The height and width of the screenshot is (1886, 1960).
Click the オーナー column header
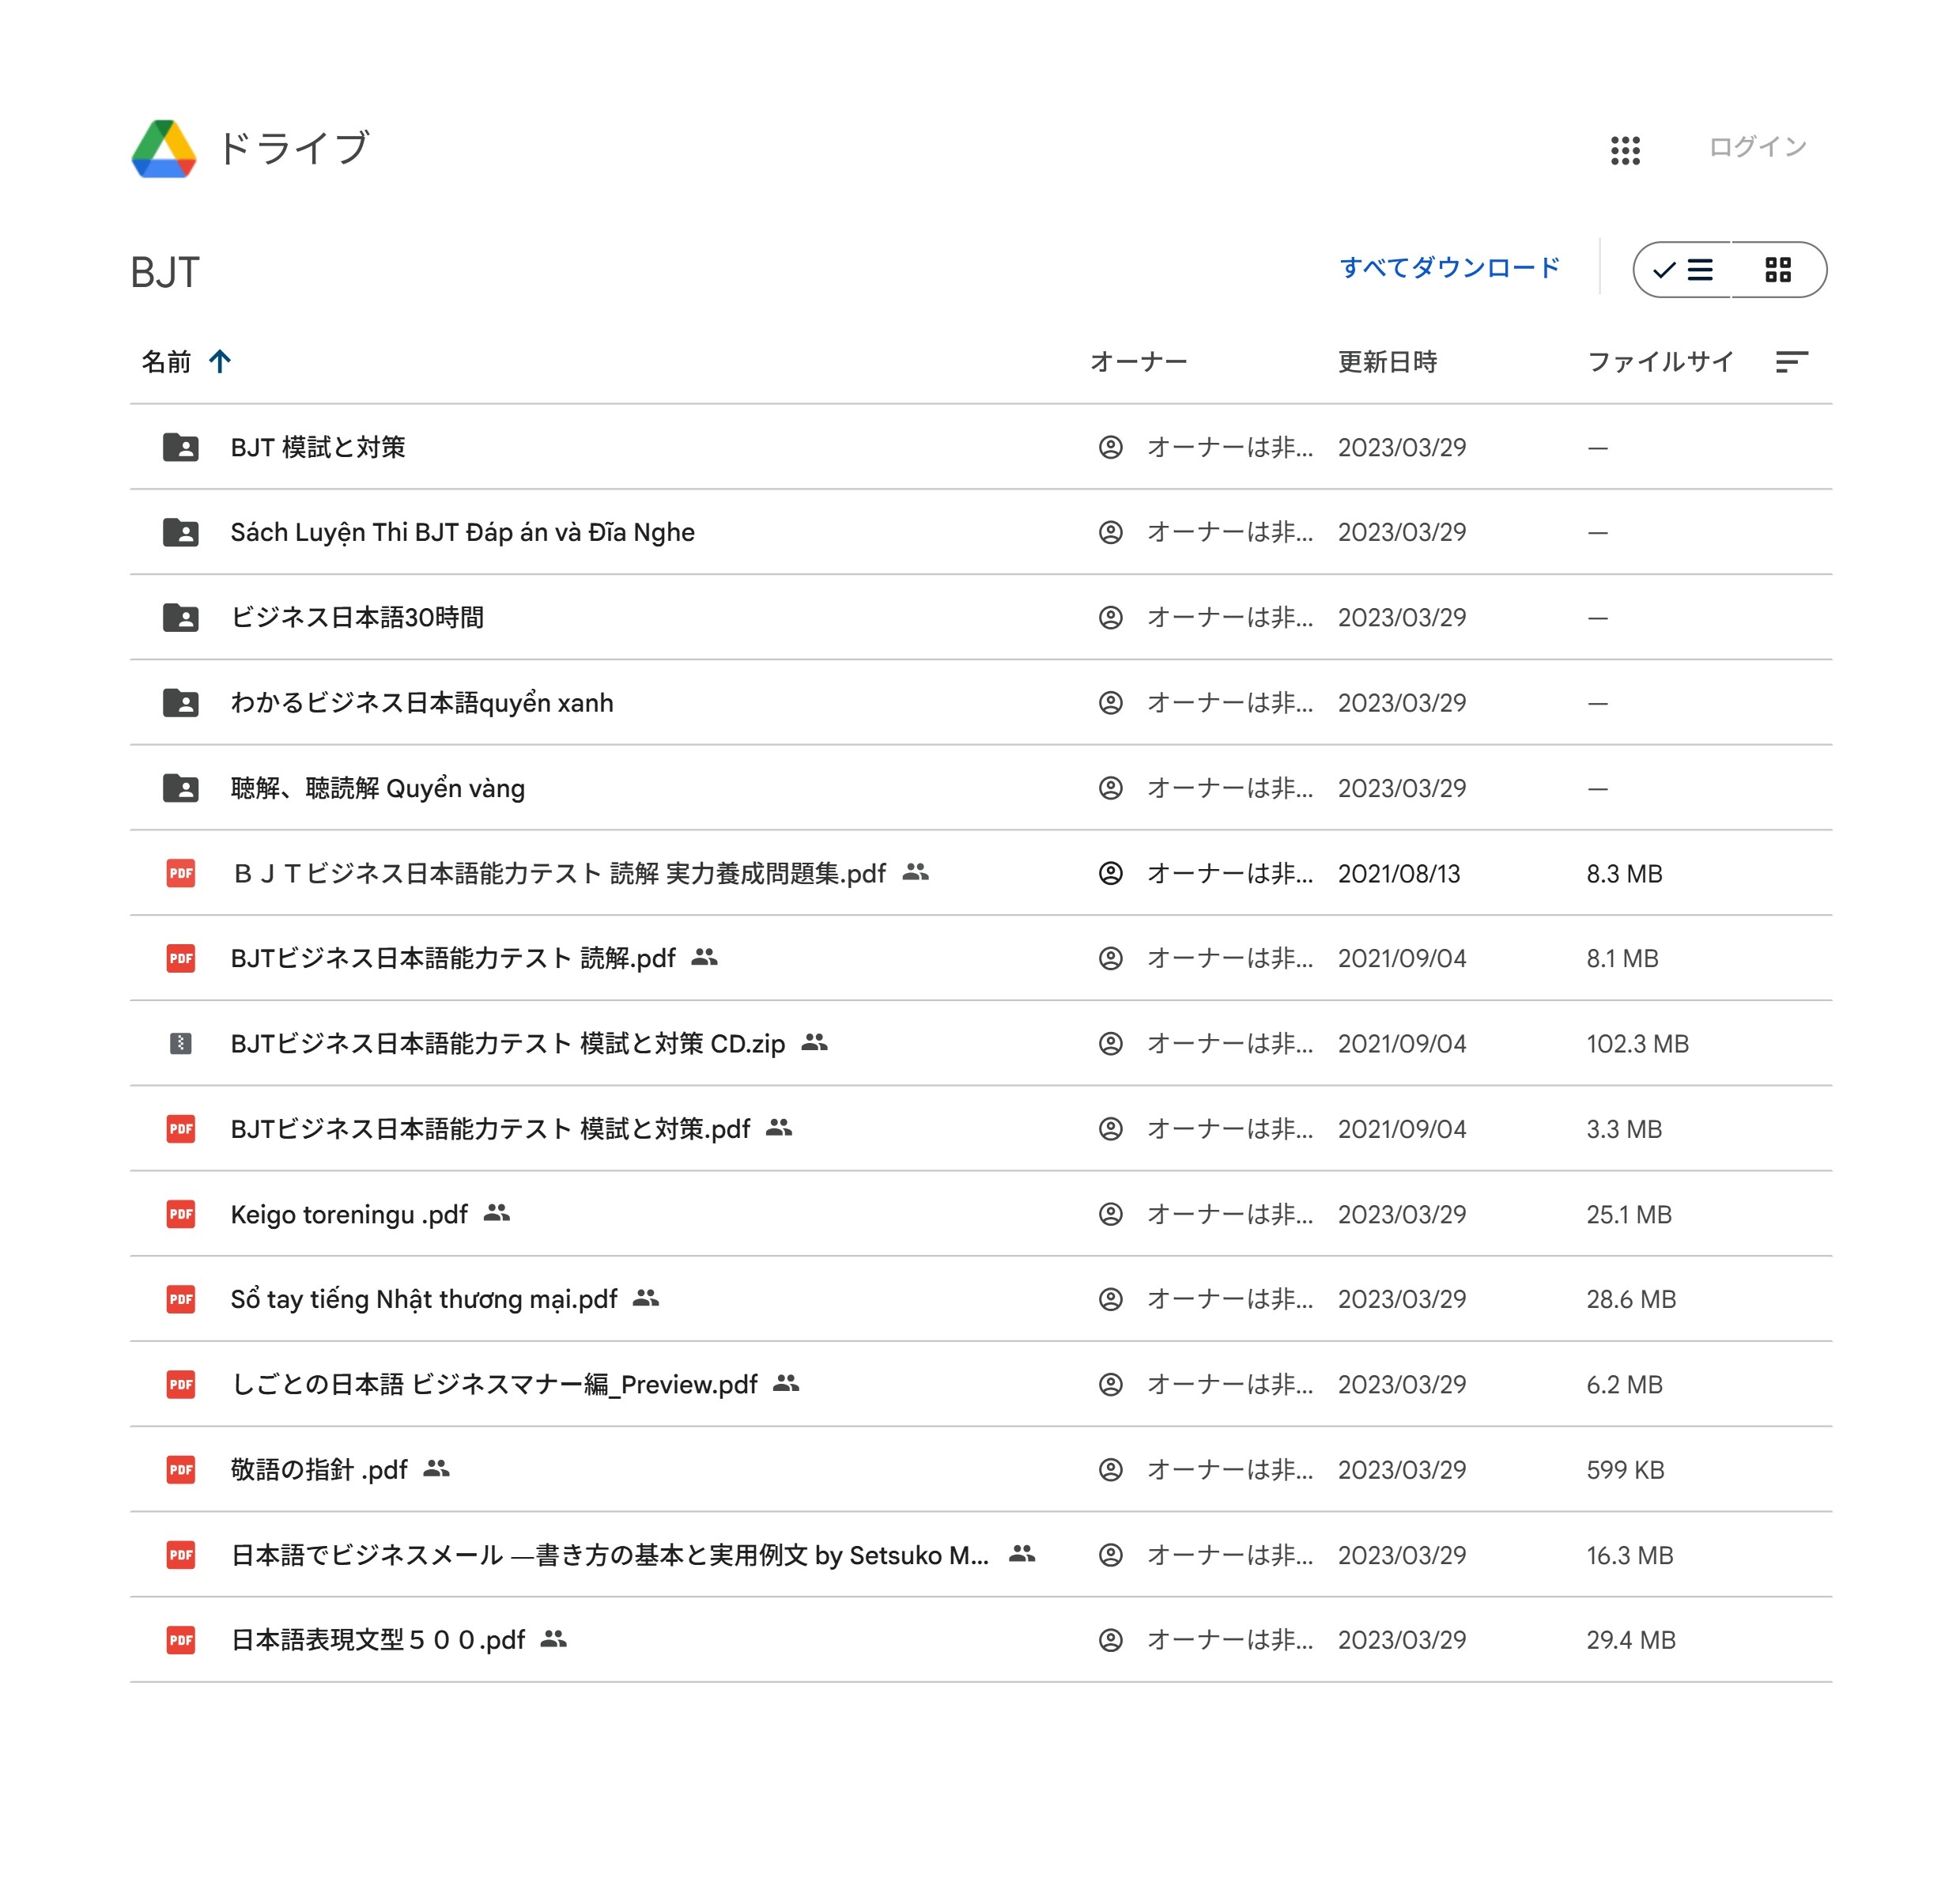[x=1138, y=361]
